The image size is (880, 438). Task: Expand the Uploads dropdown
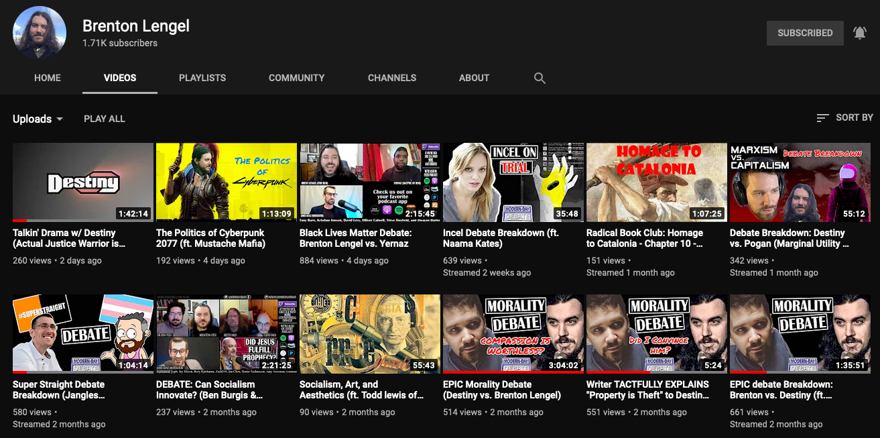pyautogui.click(x=38, y=119)
